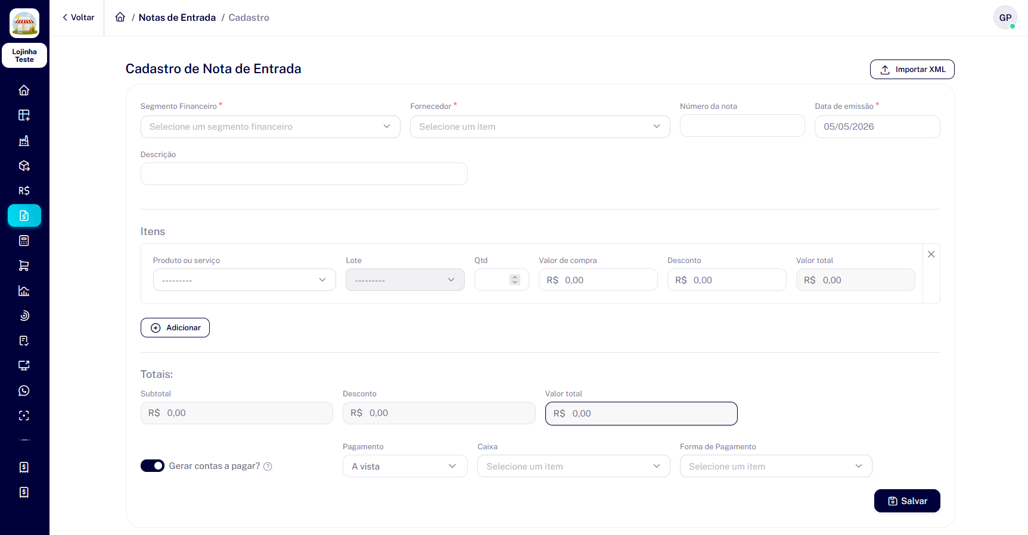Click the Valor de compra field
Image resolution: width=1028 pixels, height=535 pixels.
598,280
